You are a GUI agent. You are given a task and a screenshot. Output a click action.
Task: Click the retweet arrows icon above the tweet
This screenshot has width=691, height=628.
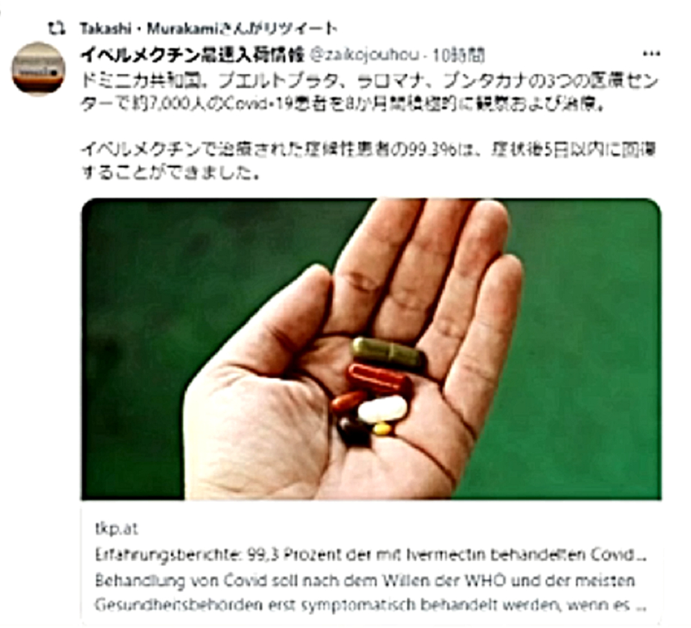[57, 29]
